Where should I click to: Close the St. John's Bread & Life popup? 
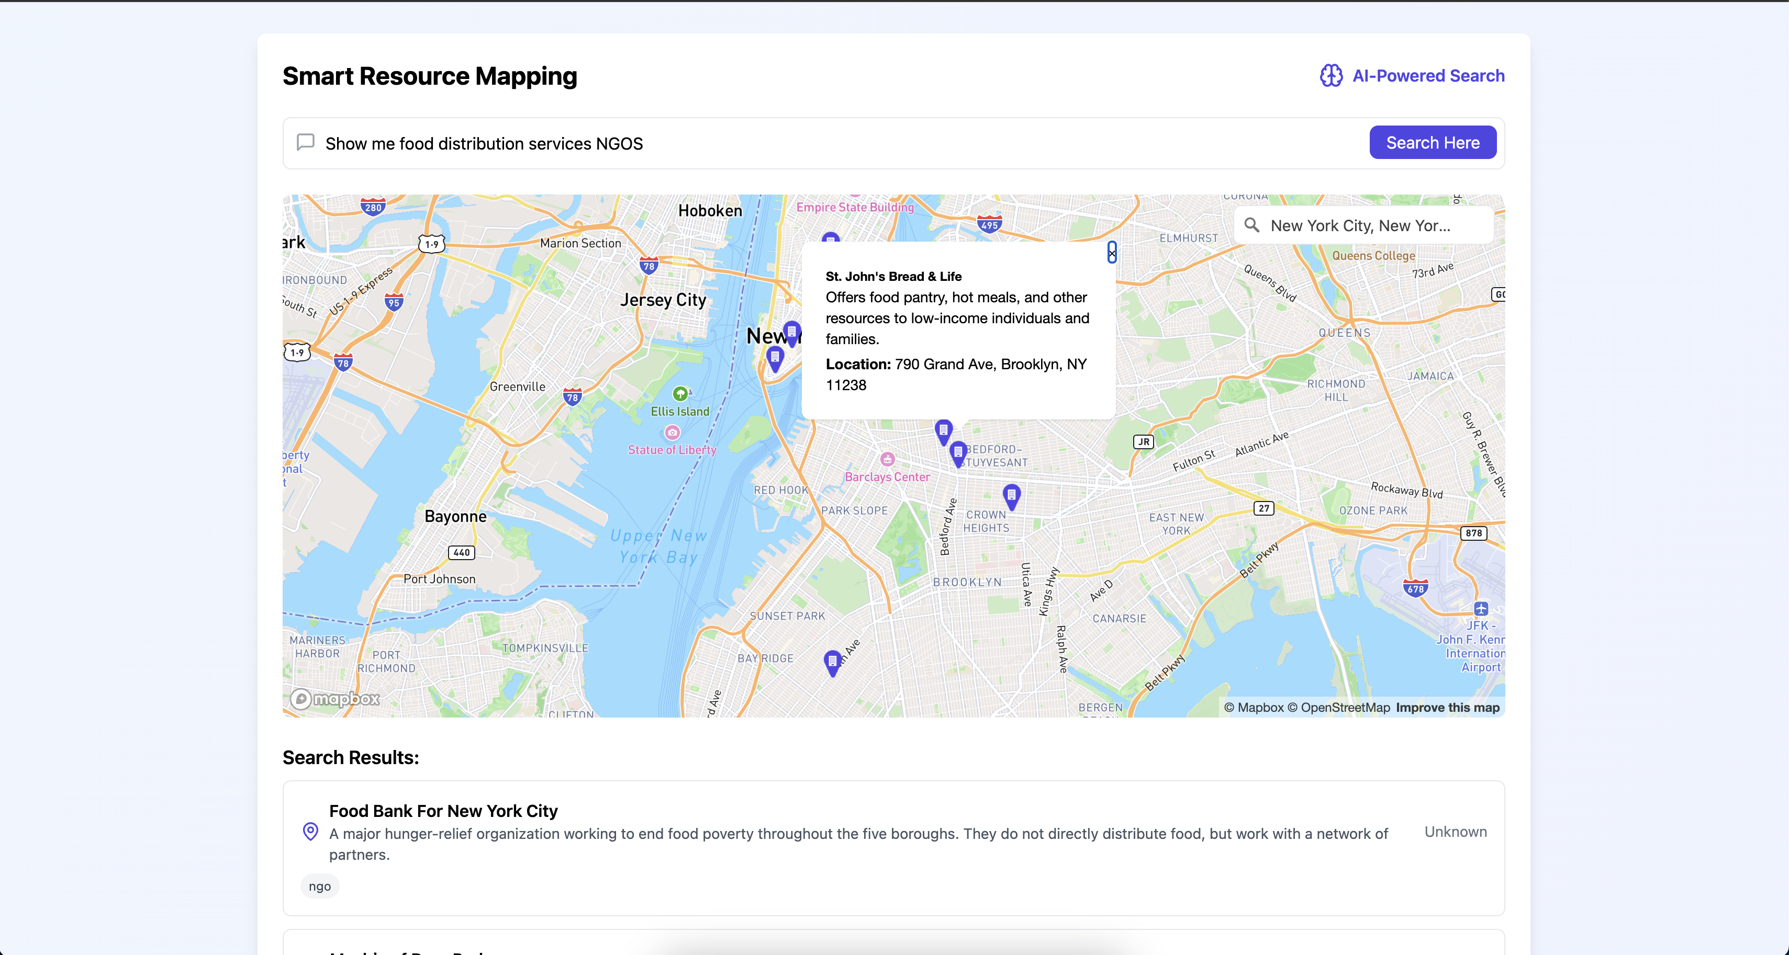tap(1112, 253)
